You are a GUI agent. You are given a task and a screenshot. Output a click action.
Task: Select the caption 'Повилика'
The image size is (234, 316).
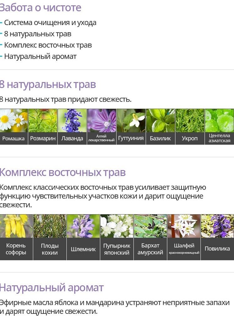pyautogui.click(x=217, y=249)
